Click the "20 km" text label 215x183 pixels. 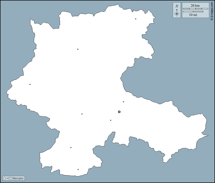tap(195, 6)
